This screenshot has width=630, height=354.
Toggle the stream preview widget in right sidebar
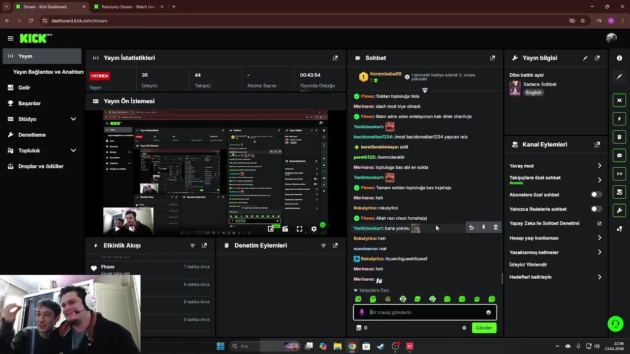tap(619, 100)
